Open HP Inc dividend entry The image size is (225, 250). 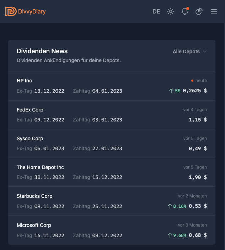tap(24, 81)
